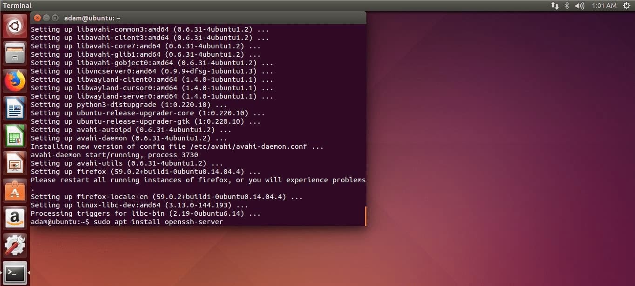Click the 'Installing new version of config file' line
Image resolution: width=635 pixels, height=286 pixels.
(x=177, y=146)
